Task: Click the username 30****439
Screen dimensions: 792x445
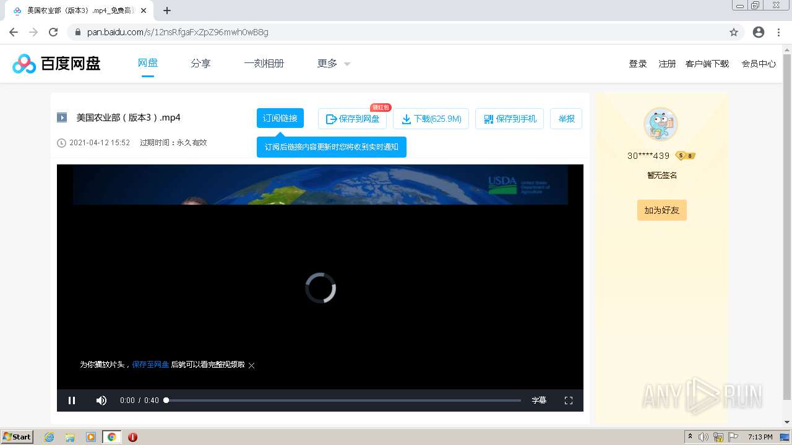Action: [648, 156]
